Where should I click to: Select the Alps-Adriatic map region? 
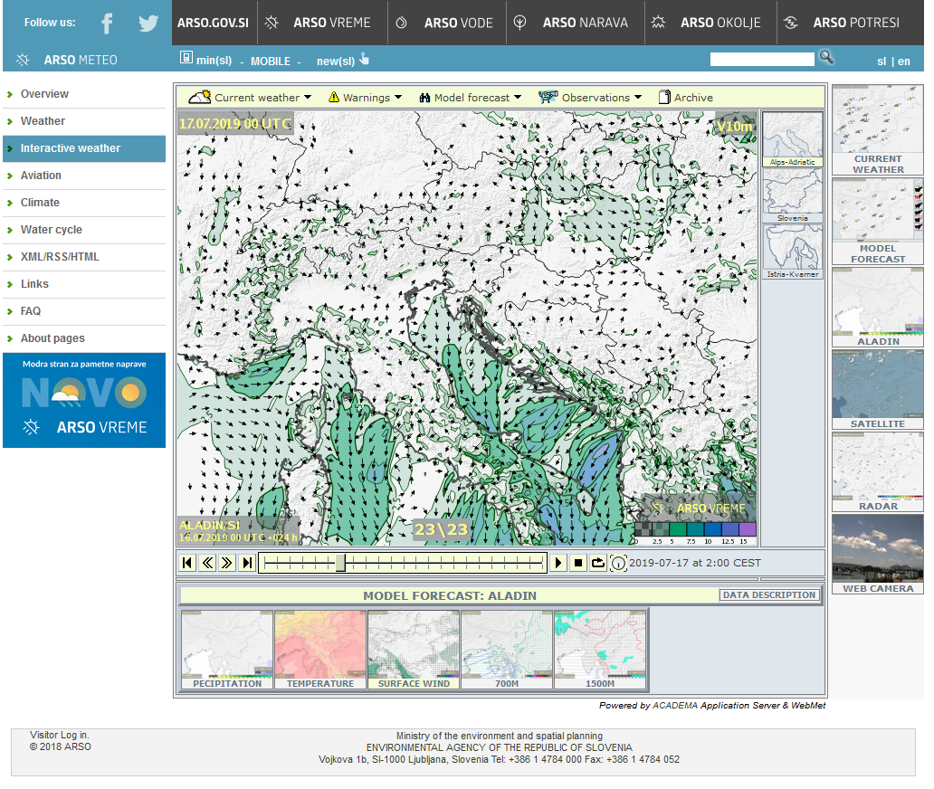click(x=792, y=139)
